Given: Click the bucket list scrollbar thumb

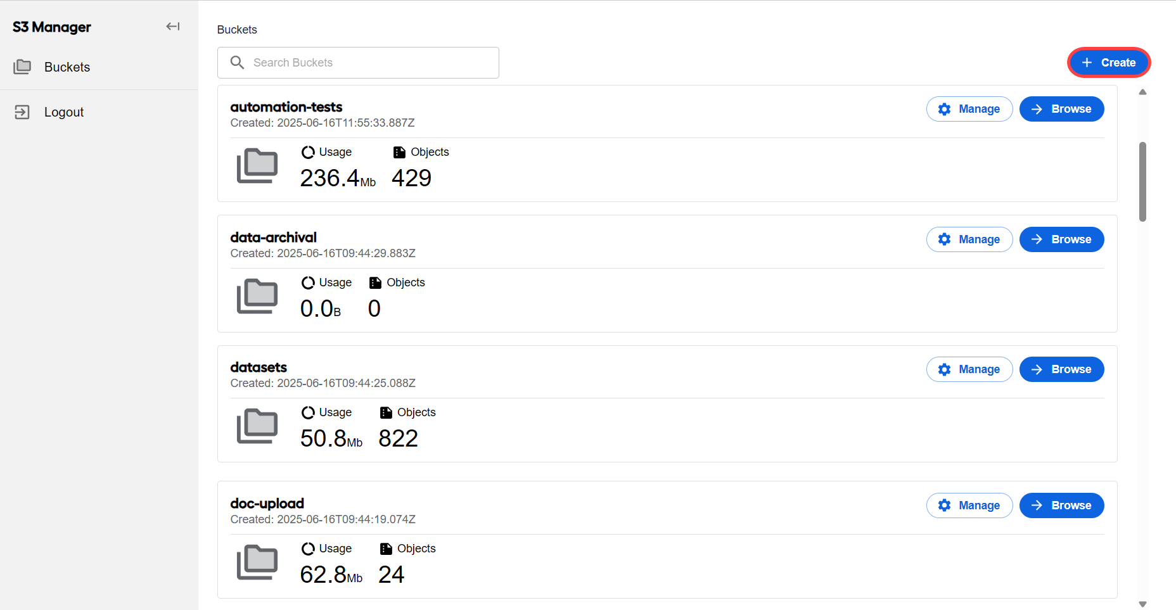Looking at the screenshot, I should pos(1142,182).
